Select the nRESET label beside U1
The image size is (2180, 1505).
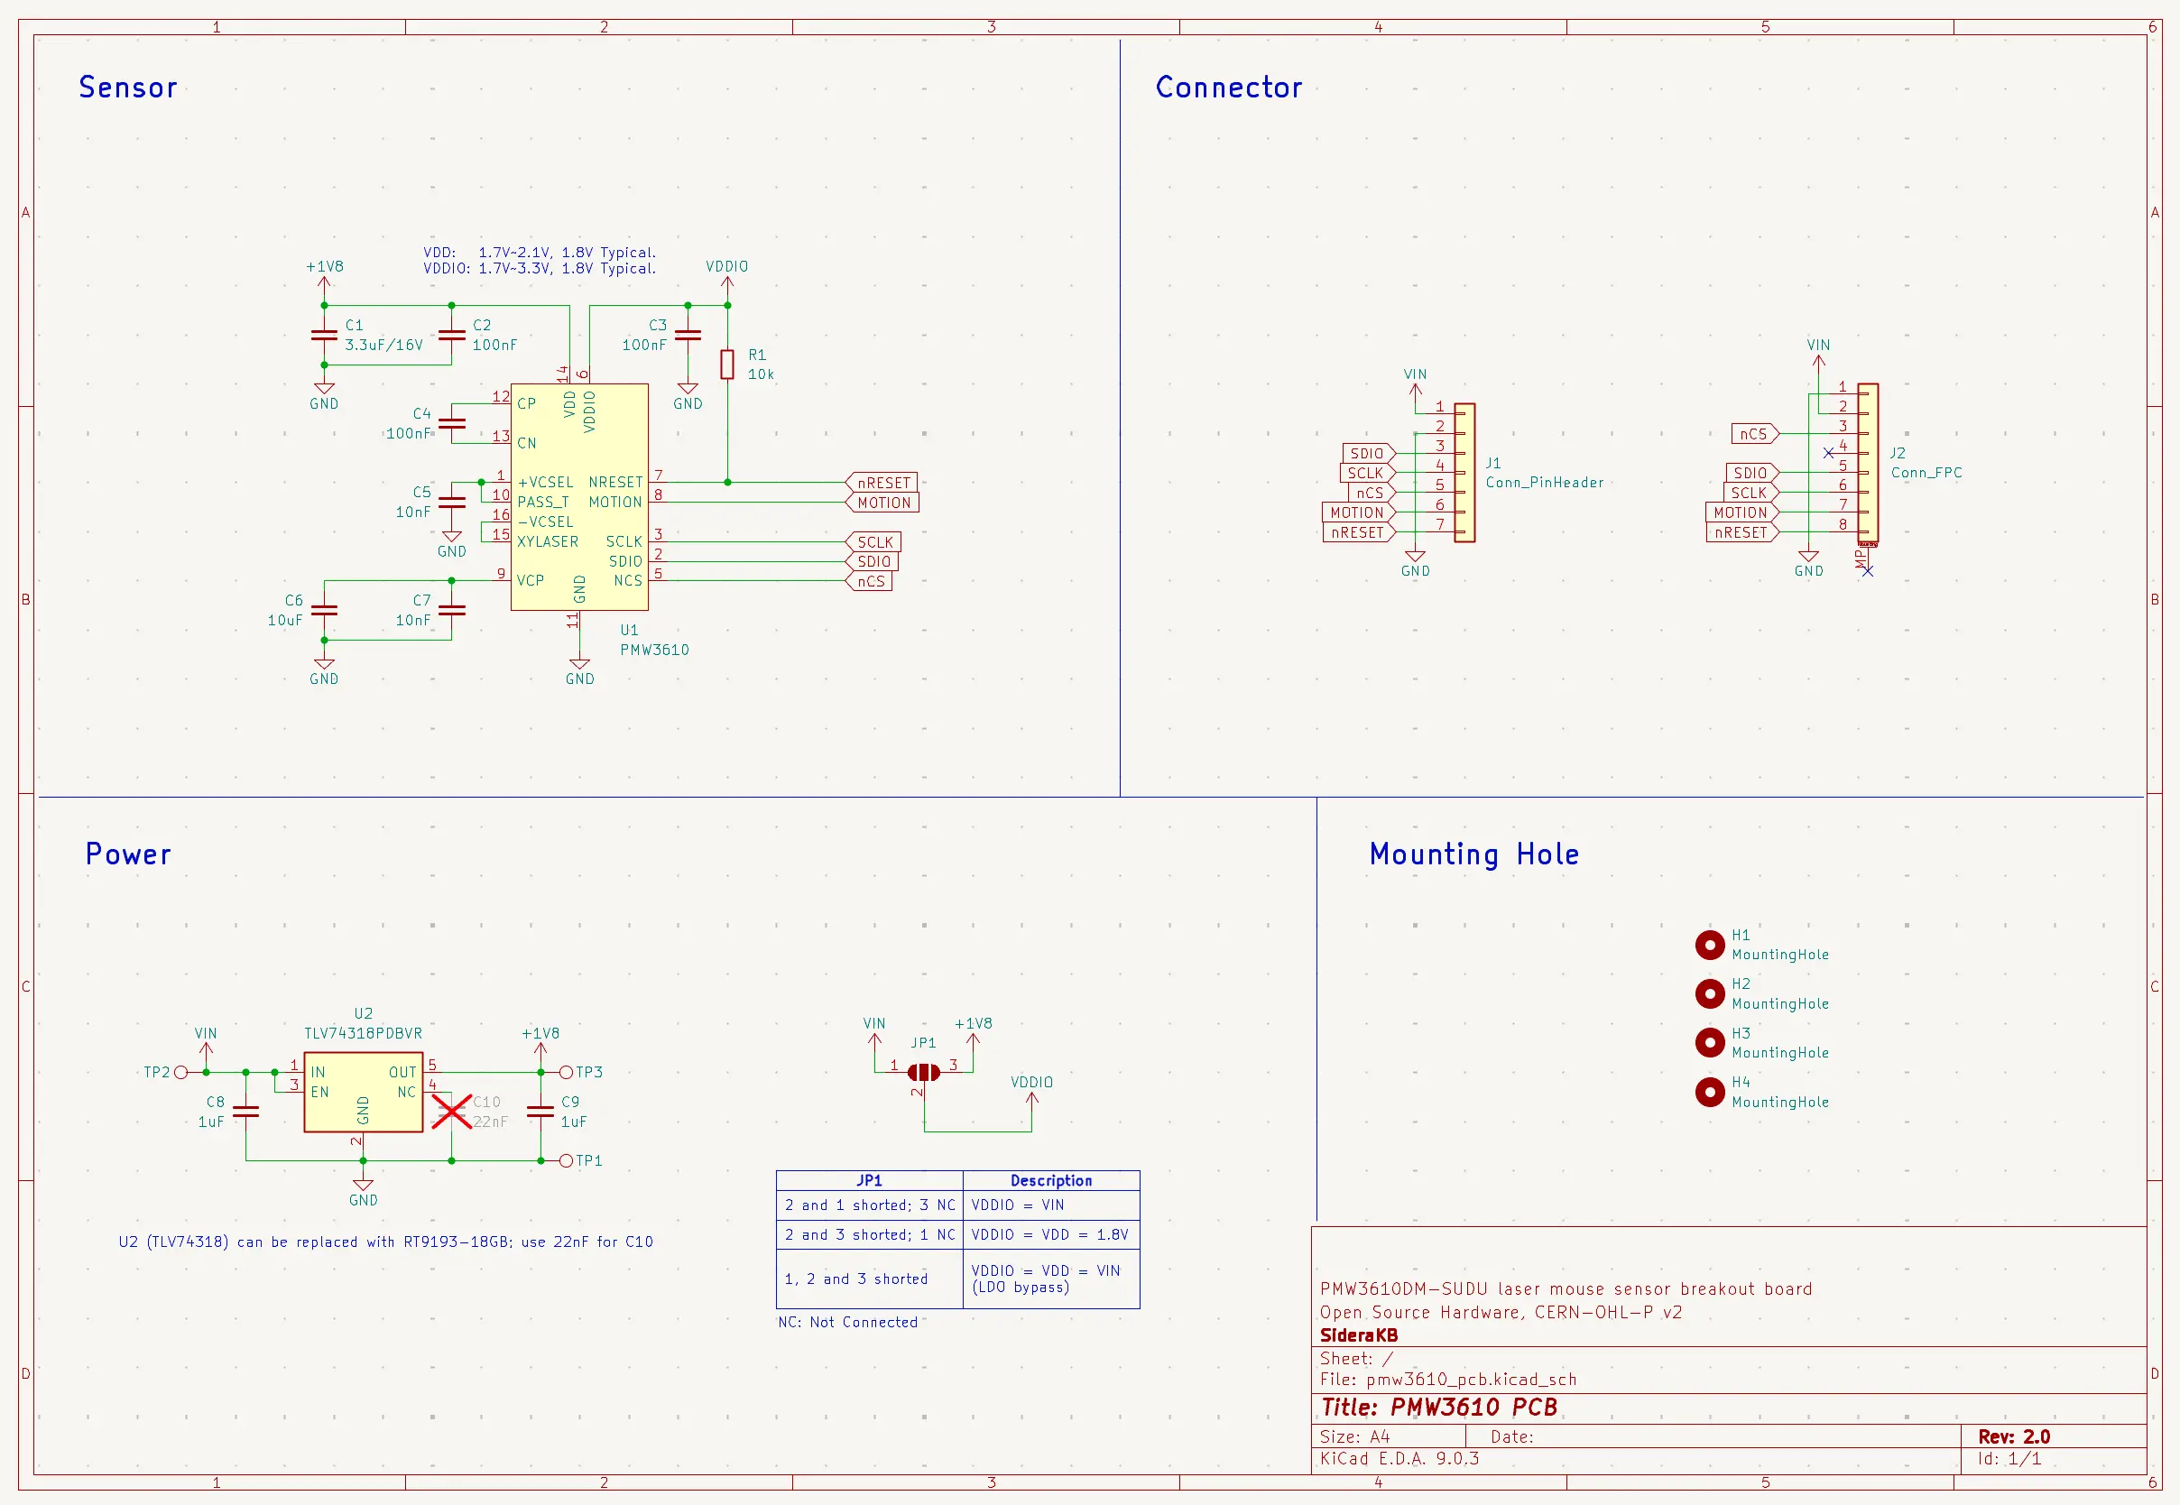pyautogui.click(x=882, y=483)
